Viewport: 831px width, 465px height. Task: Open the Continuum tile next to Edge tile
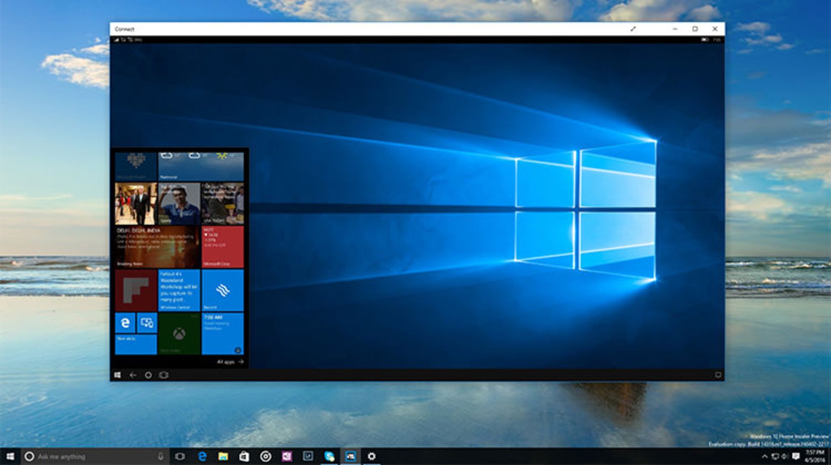tap(147, 323)
